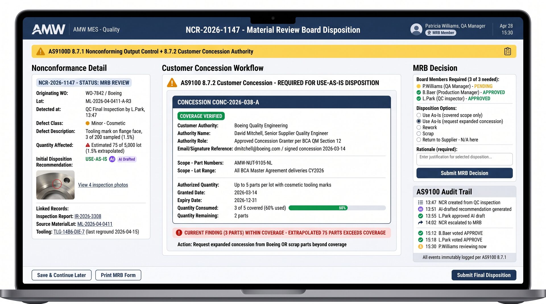
Task: Click the Patricia Williams, QA Manager name
Action: click(x=455, y=26)
